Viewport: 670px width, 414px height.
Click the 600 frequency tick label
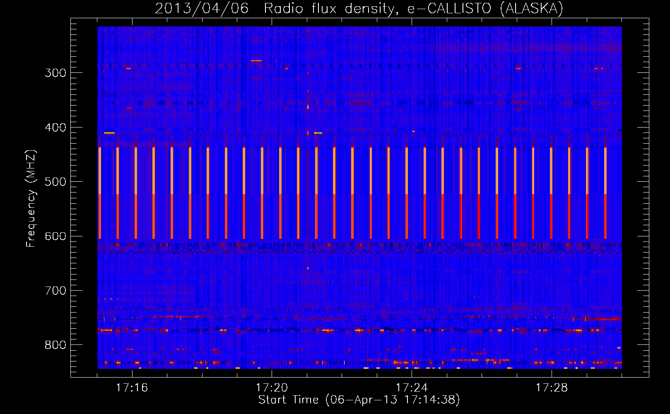[x=55, y=236]
